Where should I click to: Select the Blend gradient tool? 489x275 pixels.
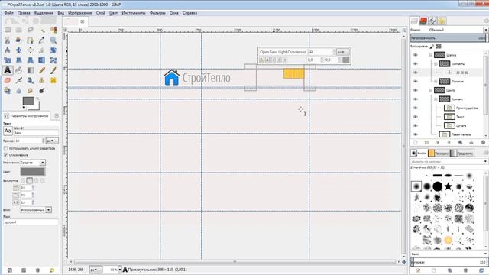click(x=31, y=70)
